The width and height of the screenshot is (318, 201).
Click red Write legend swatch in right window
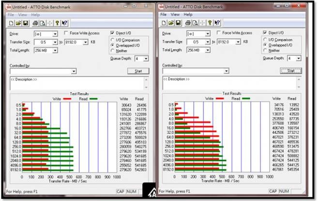click(220, 99)
